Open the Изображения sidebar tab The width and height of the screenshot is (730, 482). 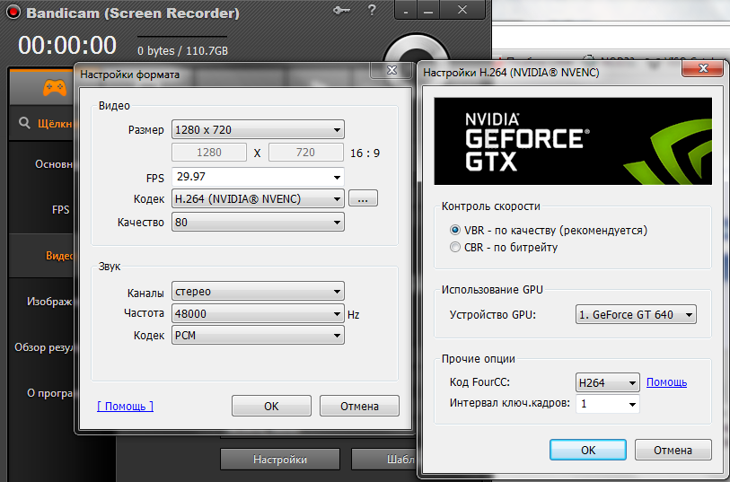click(x=42, y=302)
